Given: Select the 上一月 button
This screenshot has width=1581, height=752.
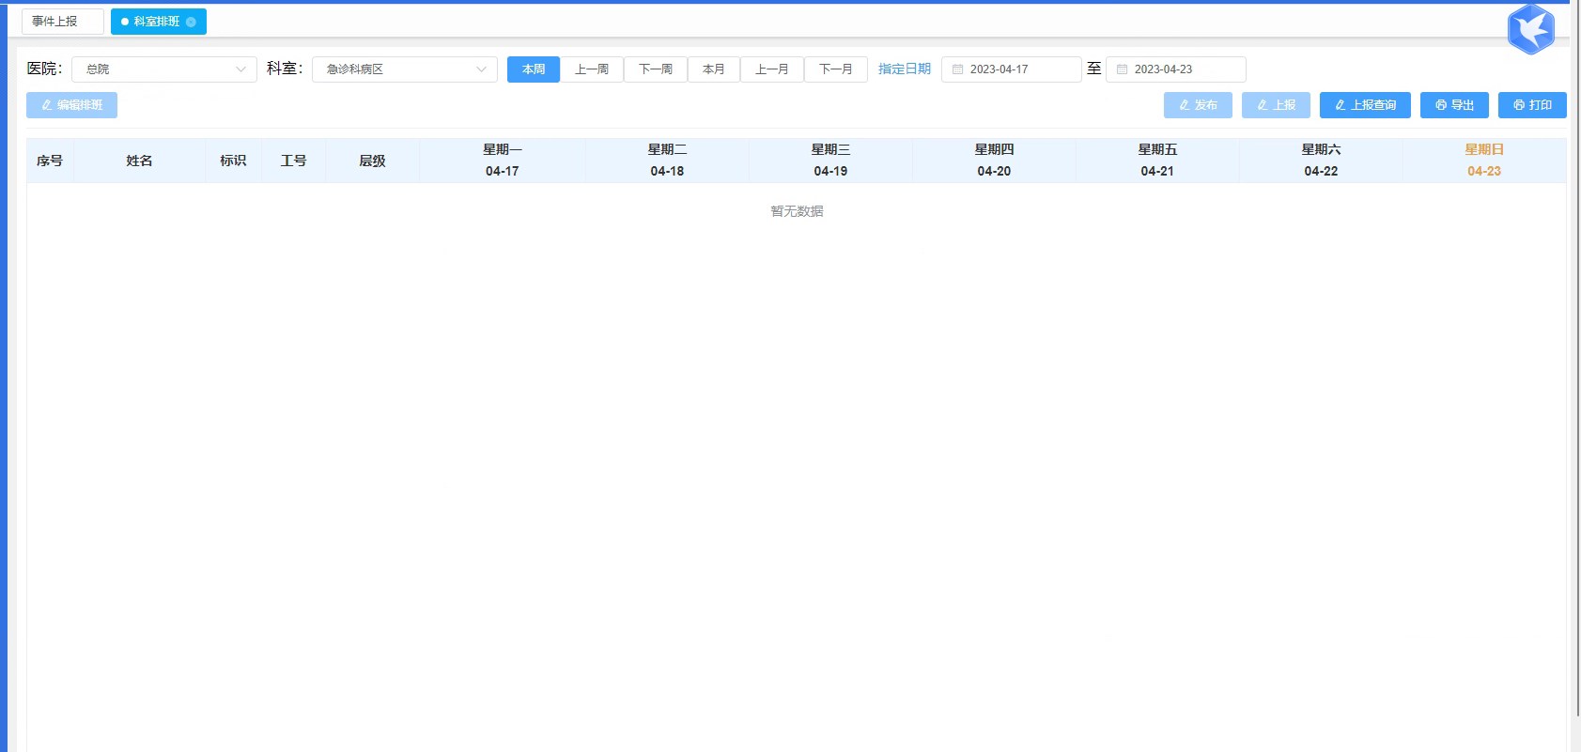Looking at the screenshot, I should (772, 69).
